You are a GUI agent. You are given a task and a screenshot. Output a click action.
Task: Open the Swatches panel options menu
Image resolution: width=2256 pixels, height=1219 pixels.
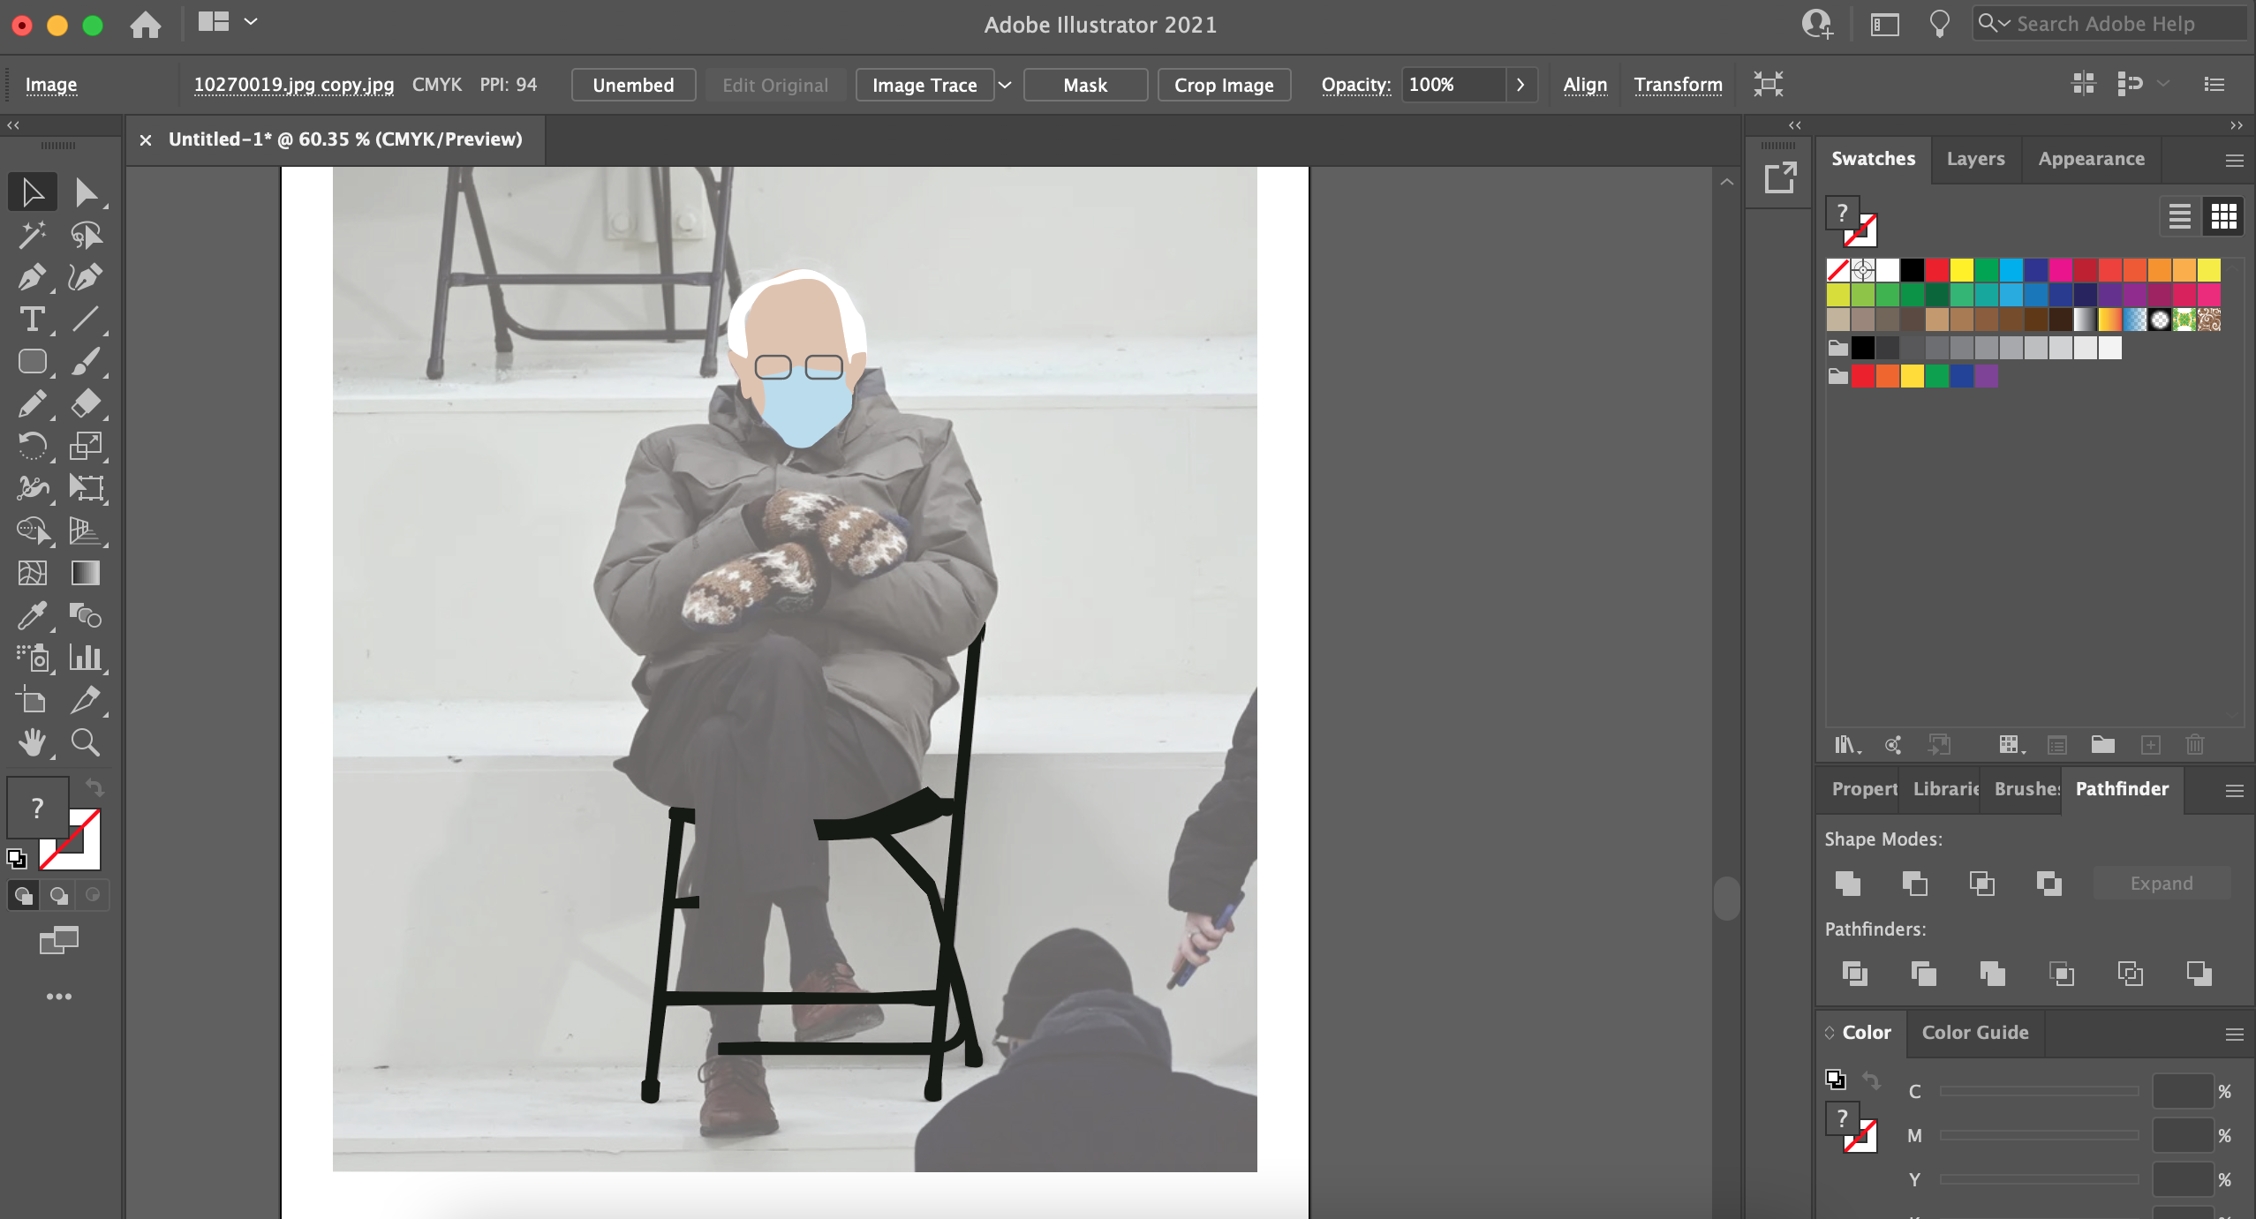click(2234, 161)
